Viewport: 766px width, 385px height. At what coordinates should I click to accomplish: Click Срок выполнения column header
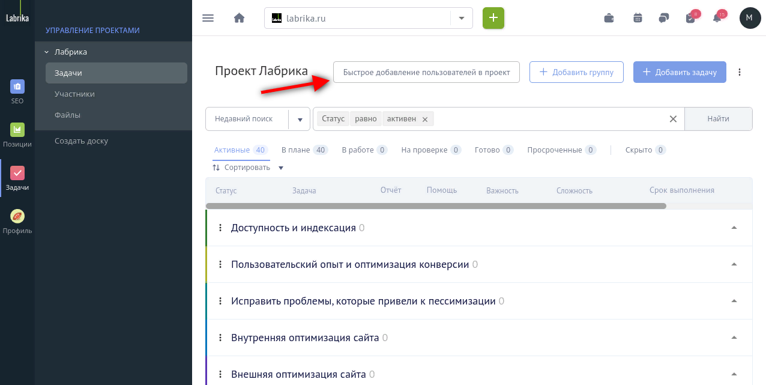point(682,190)
